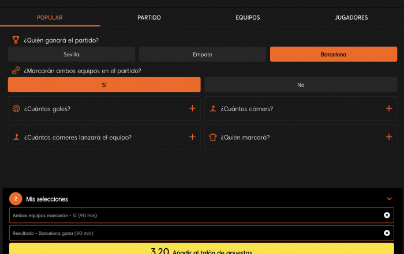Click the Mis selecciones title
The image size is (404, 254).
coord(47,199)
